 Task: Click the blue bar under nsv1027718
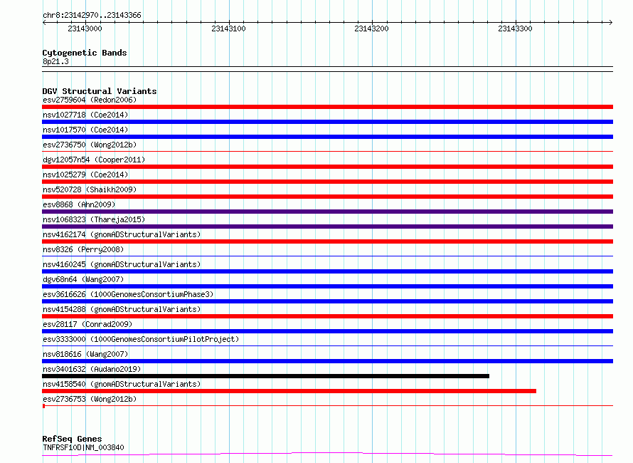click(x=327, y=122)
